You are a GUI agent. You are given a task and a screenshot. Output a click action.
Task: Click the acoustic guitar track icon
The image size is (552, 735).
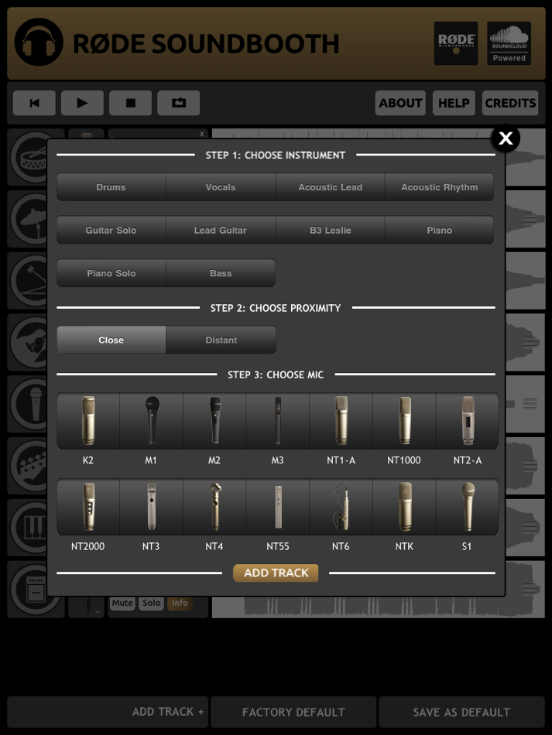point(27,342)
